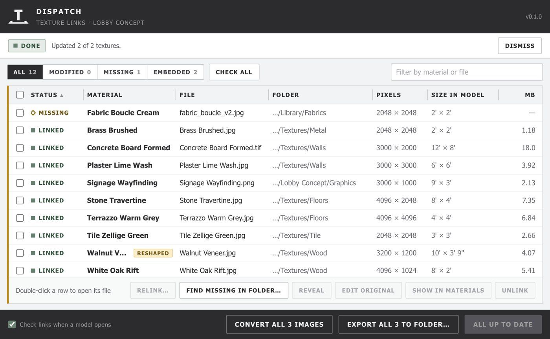Viewport: 550px width, 339px height.
Task: Toggle the select-all checkbox in the table header
Action: (x=20, y=95)
